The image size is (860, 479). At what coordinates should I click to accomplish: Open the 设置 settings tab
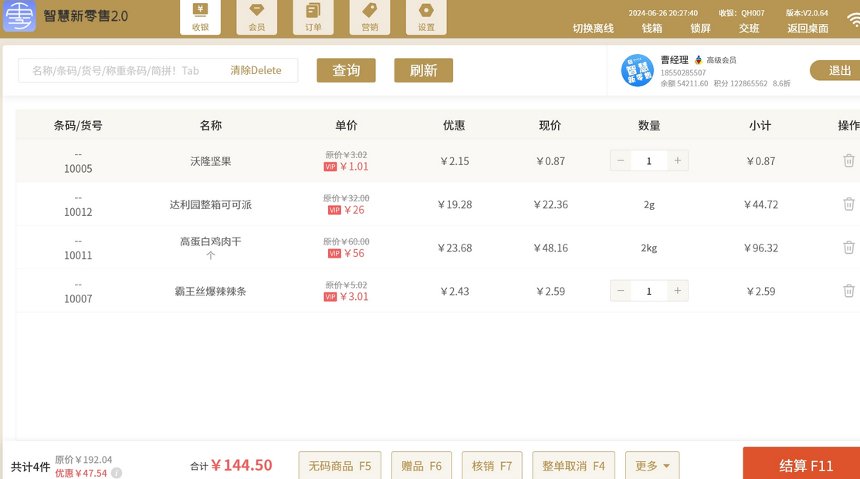(x=426, y=18)
